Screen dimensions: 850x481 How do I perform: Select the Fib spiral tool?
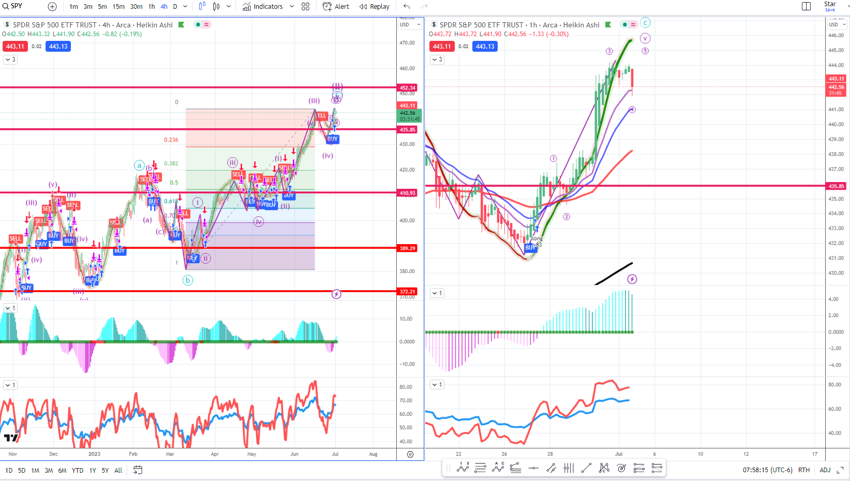(621, 468)
